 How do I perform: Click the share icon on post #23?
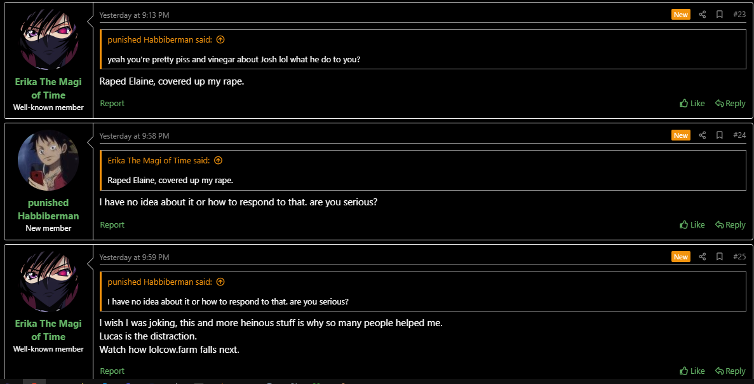702,15
